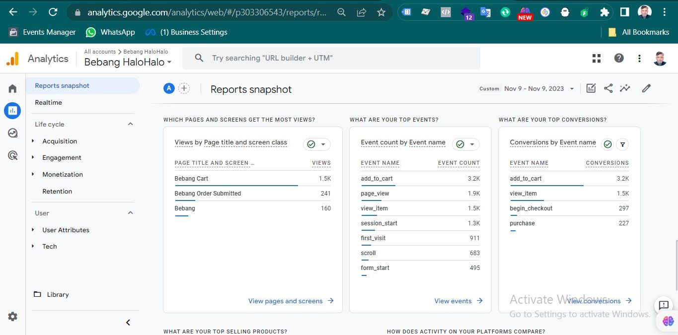Open the Insights sparkline icon
Viewport: 678px width, 335px height.
click(625, 88)
